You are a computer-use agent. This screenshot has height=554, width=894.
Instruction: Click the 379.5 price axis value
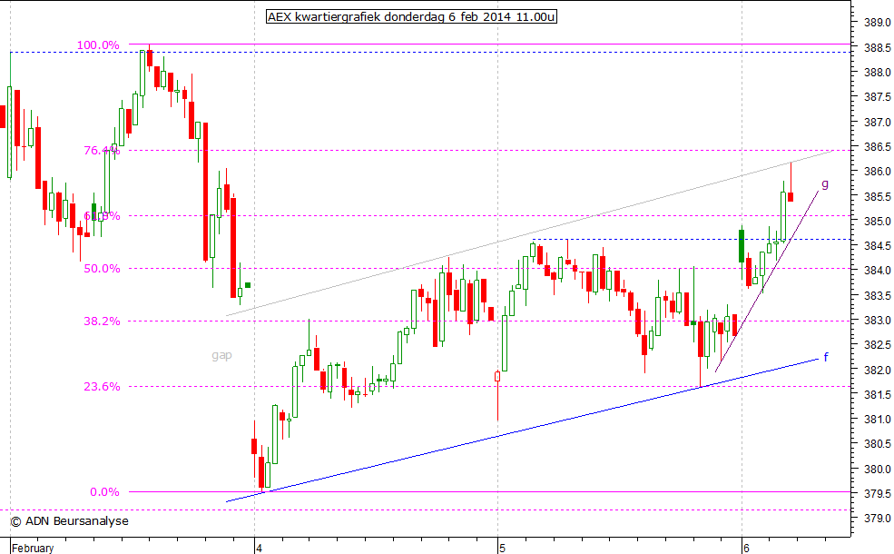pos(878,493)
